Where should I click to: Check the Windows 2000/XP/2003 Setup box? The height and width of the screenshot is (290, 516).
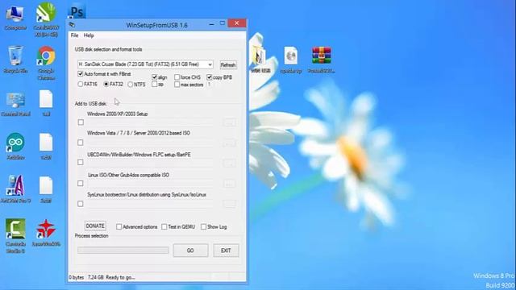click(x=81, y=122)
